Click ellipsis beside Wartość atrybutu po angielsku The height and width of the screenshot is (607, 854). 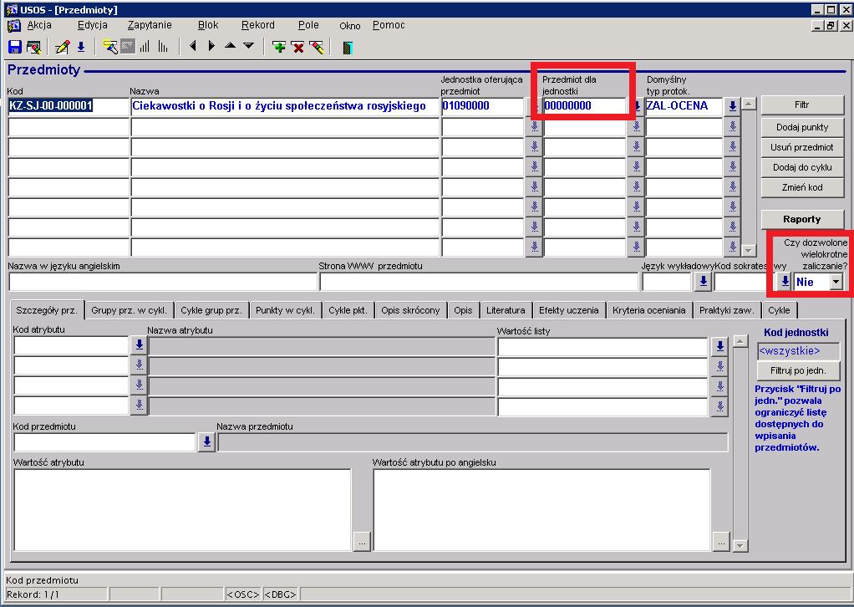pyautogui.click(x=721, y=542)
